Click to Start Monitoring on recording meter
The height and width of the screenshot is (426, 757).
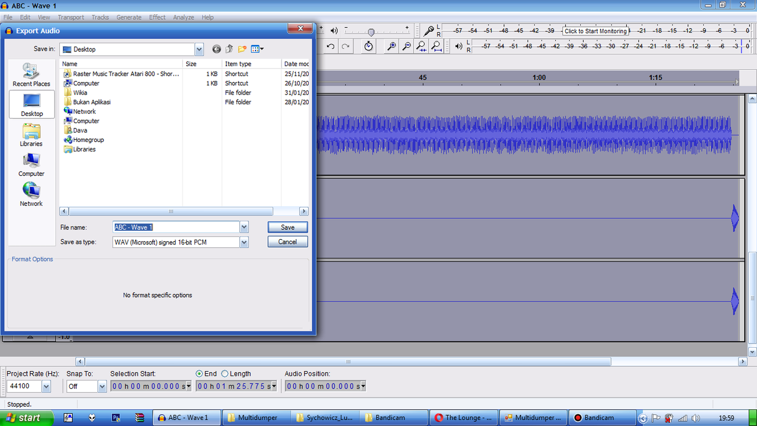point(596,31)
